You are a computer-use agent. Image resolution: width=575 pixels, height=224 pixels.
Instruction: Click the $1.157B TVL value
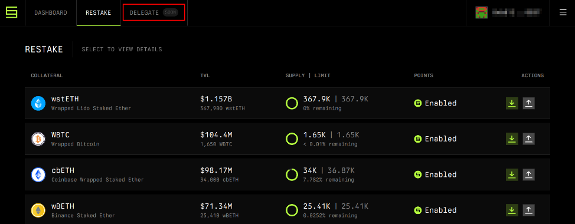click(216, 99)
